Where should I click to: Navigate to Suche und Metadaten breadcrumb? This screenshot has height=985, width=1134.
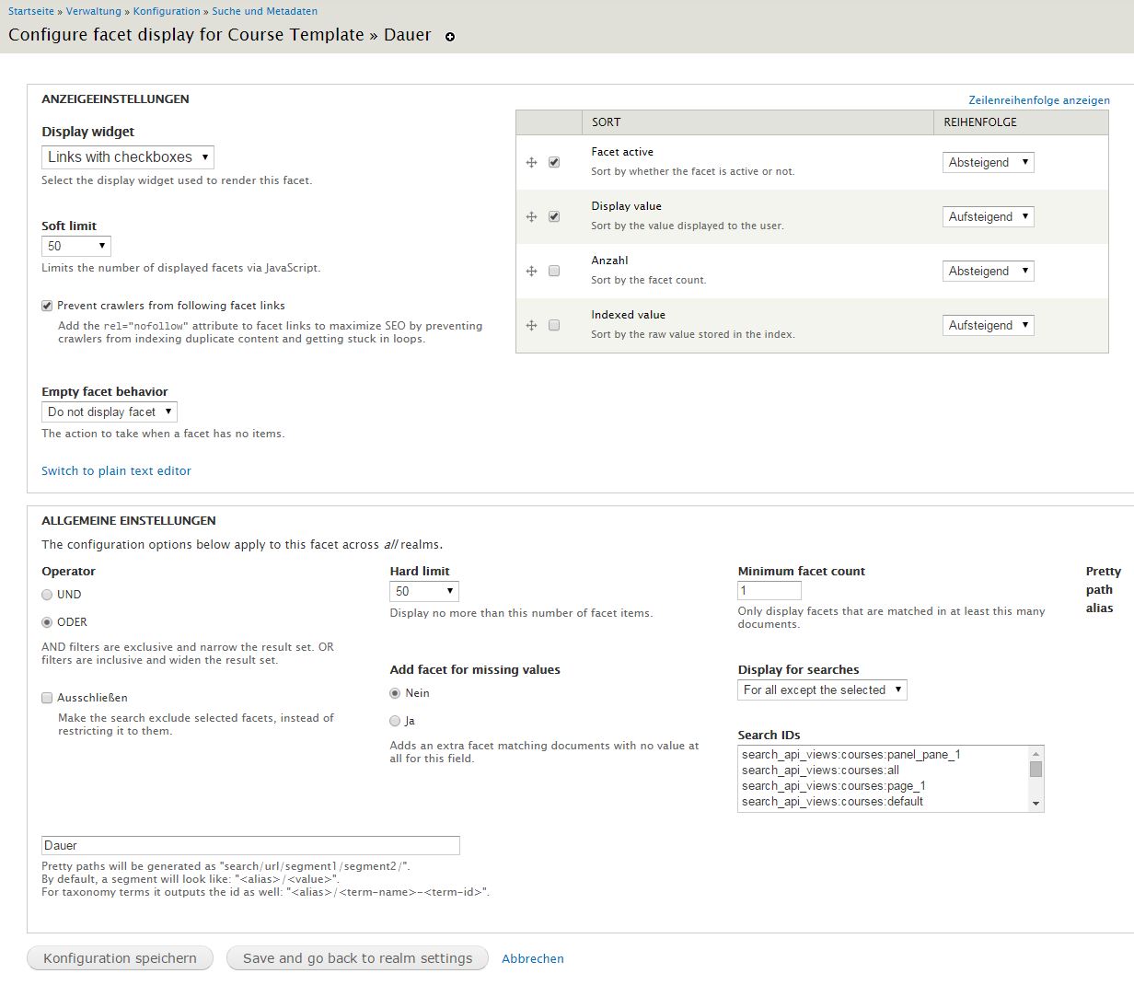pos(264,11)
